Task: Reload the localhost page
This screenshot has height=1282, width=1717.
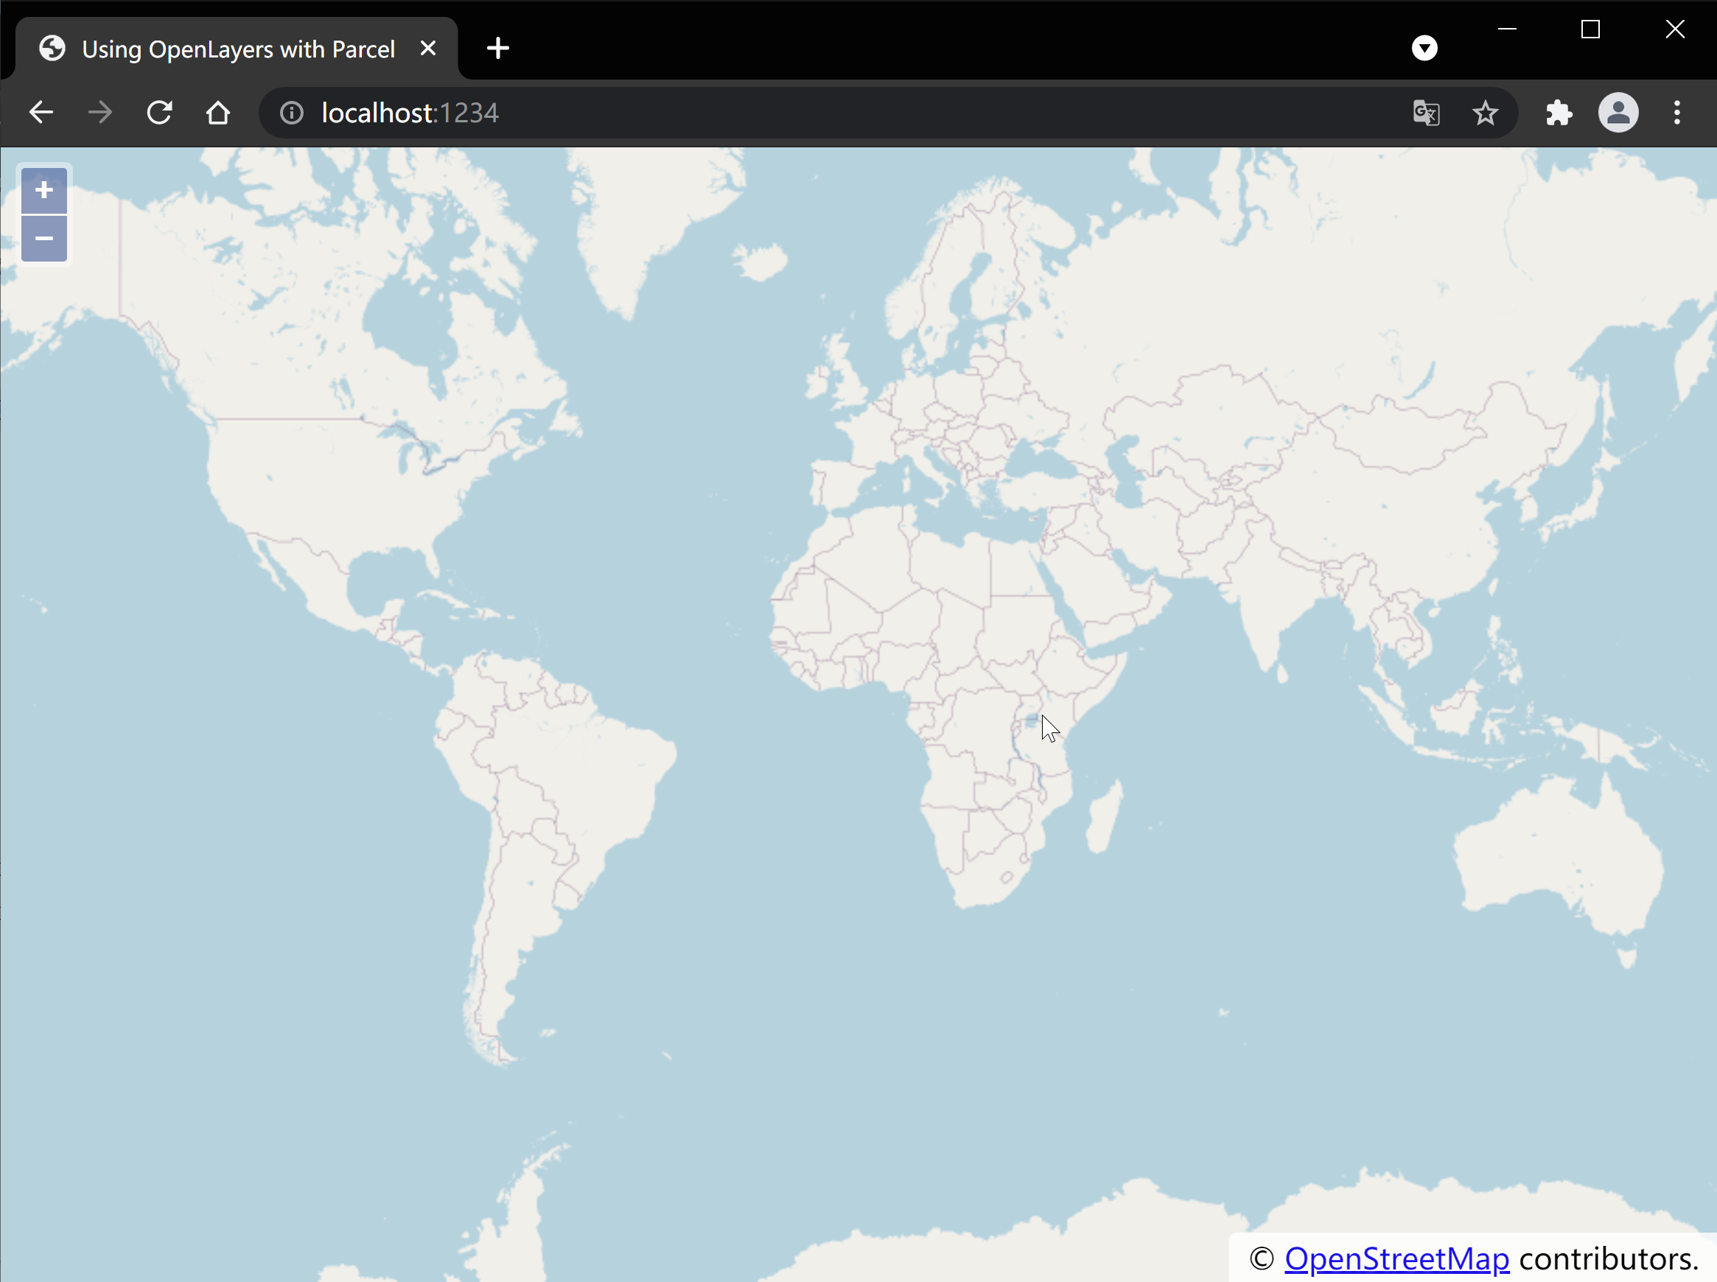Action: [x=159, y=113]
